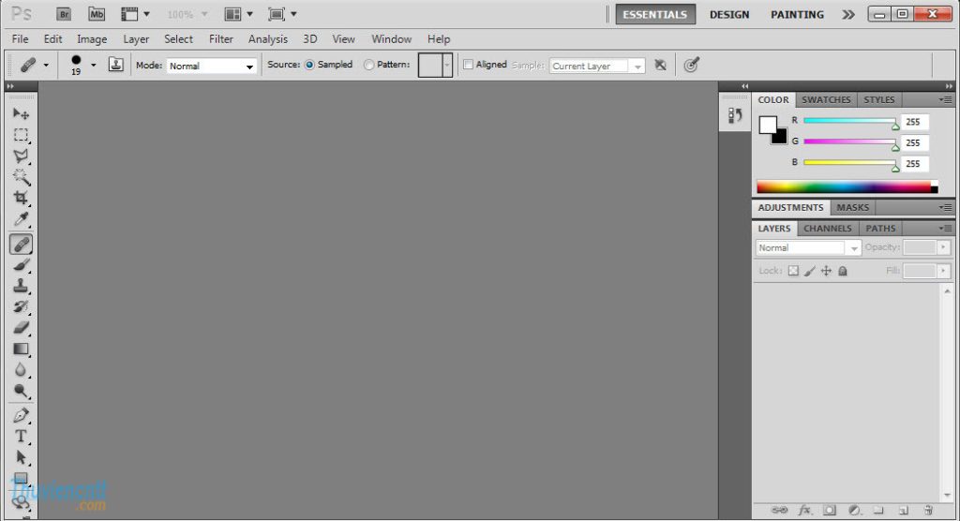The width and height of the screenshot is (960, 521).
Task: Select the Pattern source option
Action: tap(368, 65)
